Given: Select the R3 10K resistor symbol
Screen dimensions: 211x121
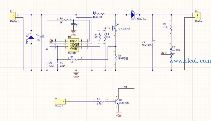Looking at the screenshot, I should [x=105, y=37].
